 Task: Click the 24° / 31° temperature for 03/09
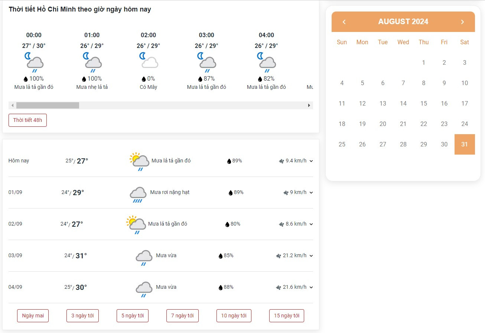[76, 256]
